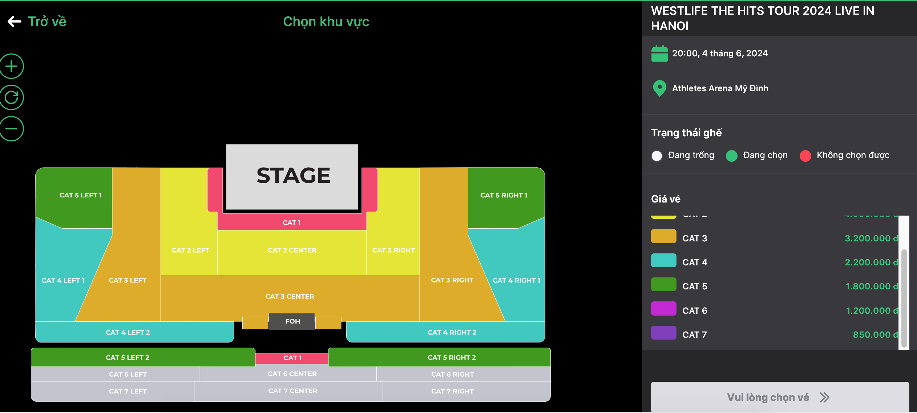The width and height of the screenshot is (917, 413).
Task: Click the Chọn khu vực heading
Action: [326, 21]
